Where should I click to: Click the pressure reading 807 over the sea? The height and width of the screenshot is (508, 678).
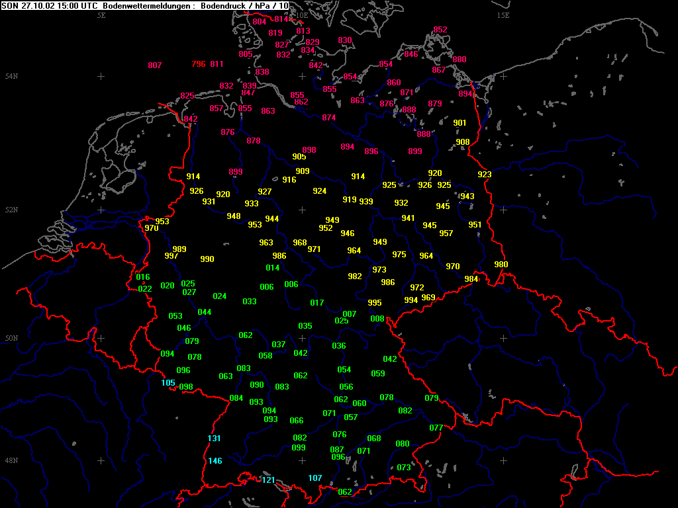(155, 65)
